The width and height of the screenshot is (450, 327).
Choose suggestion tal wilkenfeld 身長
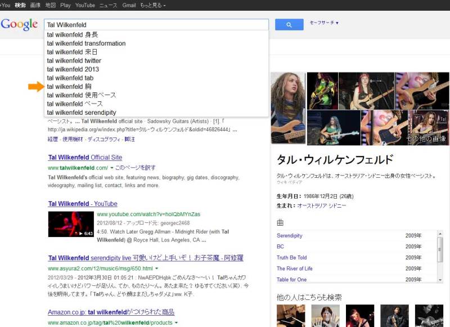156,35
